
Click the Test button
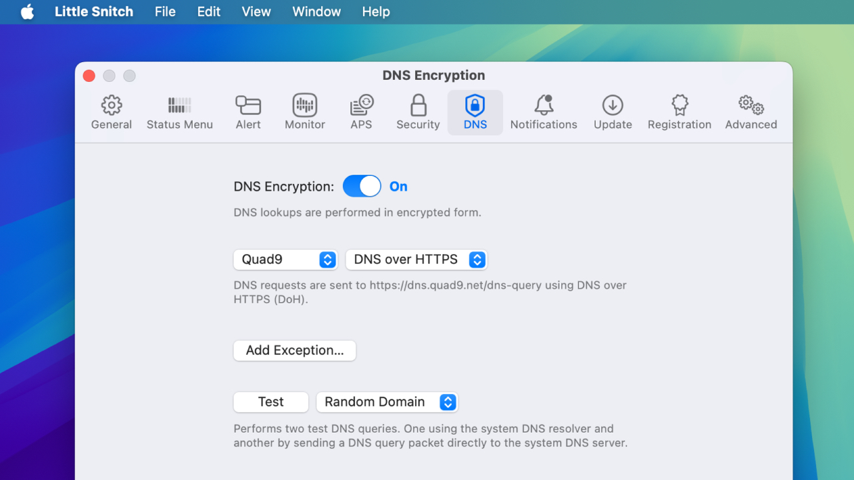pos(271,402)
